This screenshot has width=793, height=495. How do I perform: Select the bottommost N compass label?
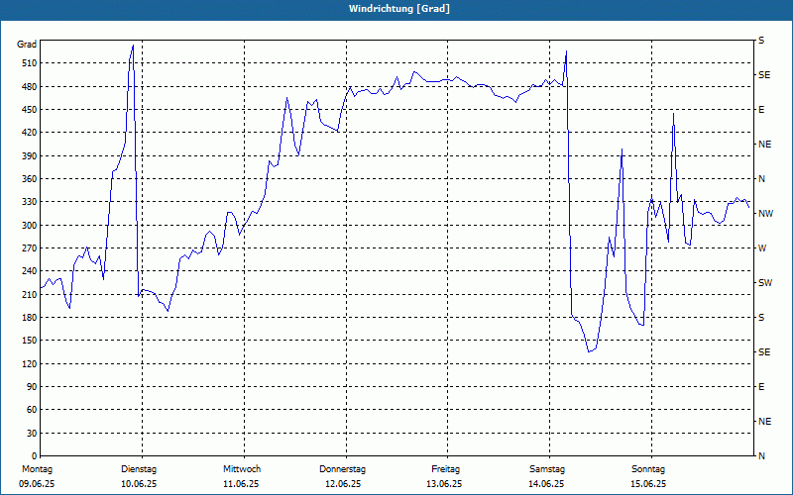click(762, 456)
